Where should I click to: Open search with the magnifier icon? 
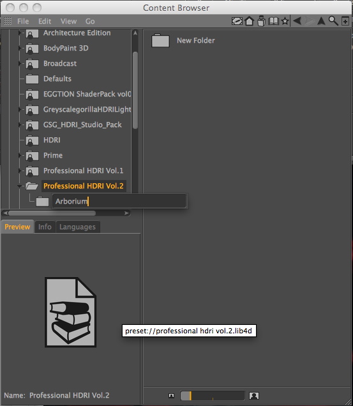point(333,20)
